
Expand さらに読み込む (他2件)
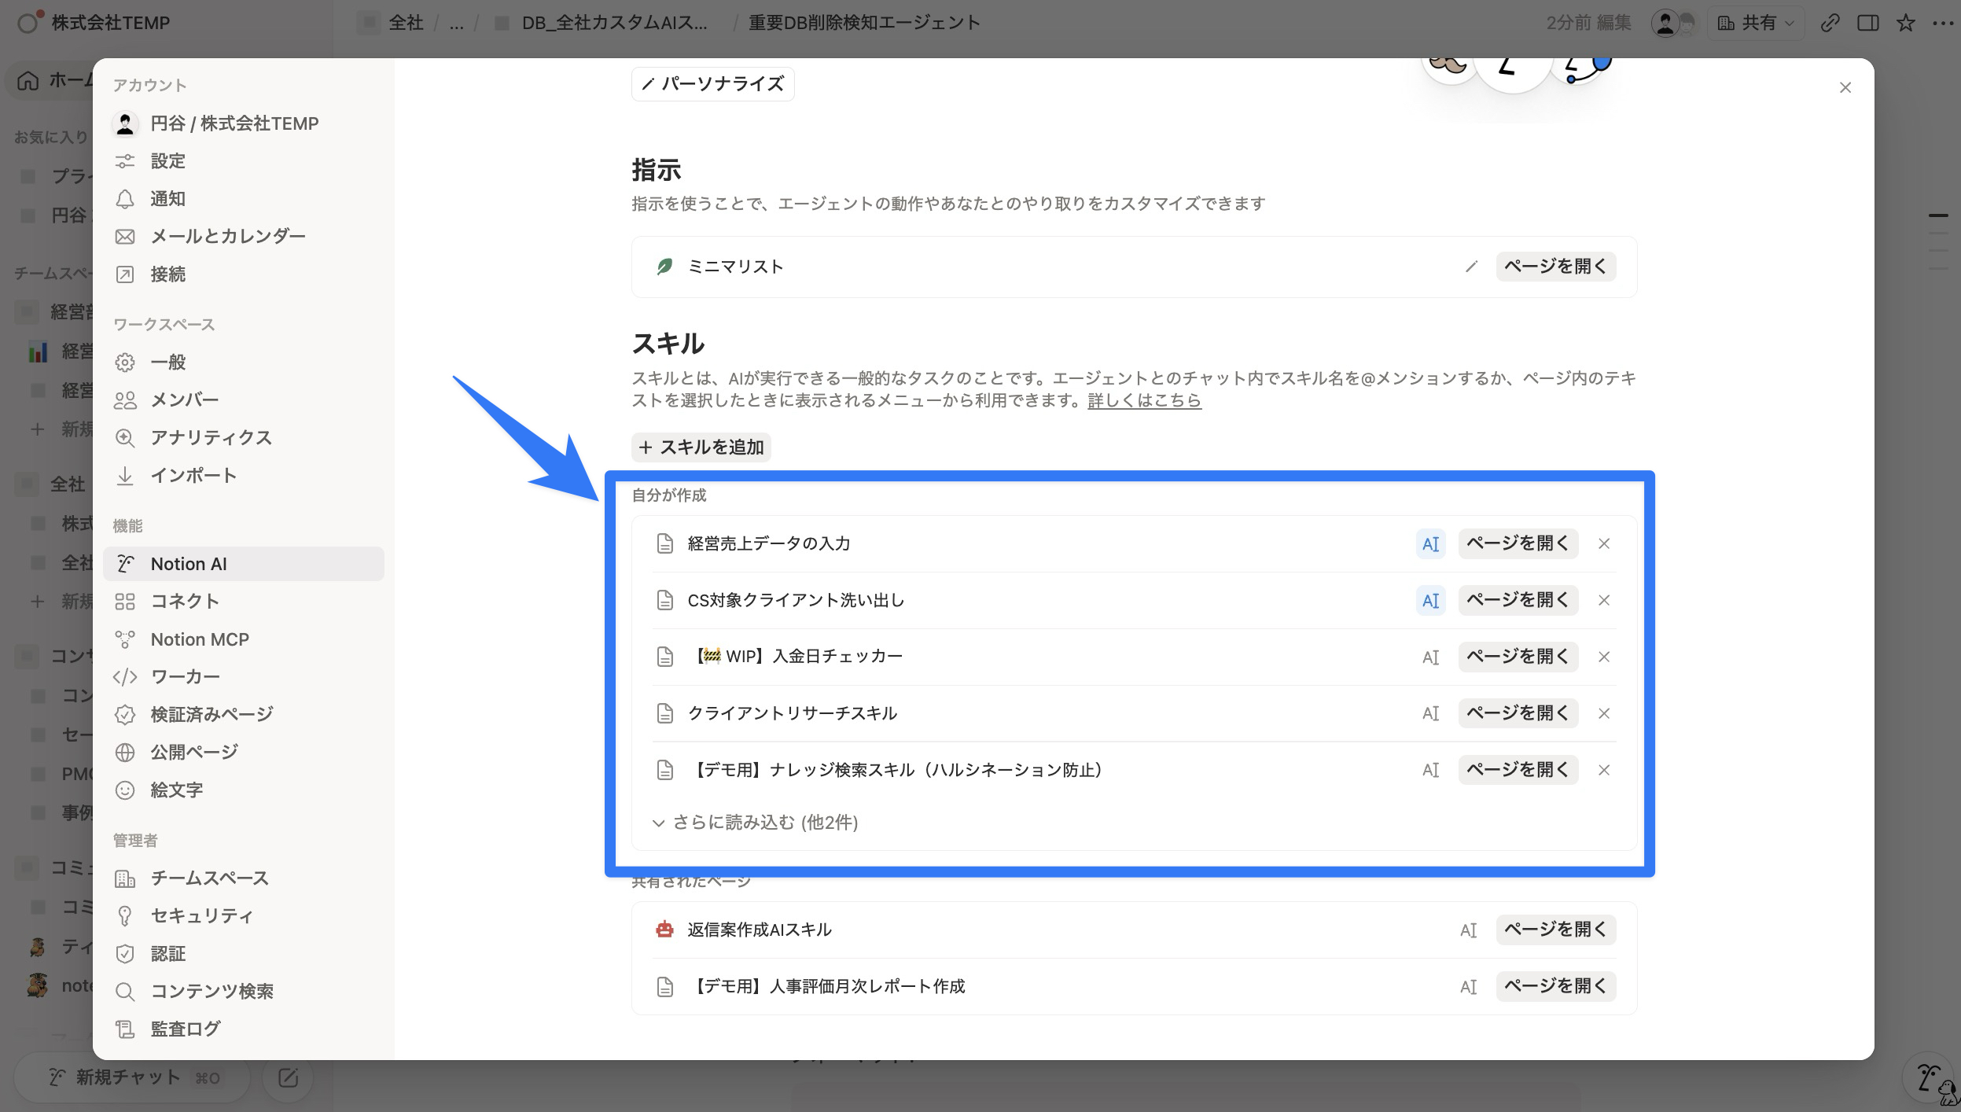coord(755,823)
